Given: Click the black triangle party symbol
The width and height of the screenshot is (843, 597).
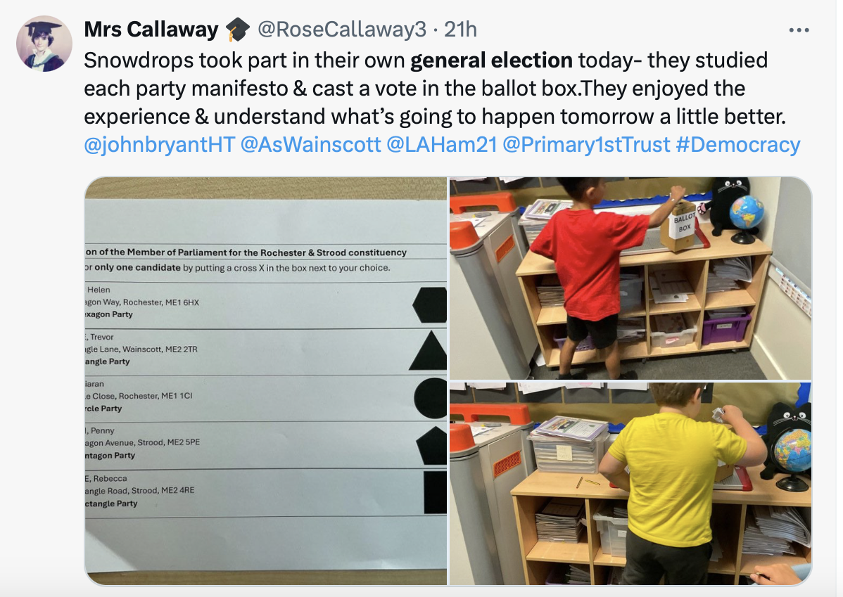Looking at the screenshot, I should pyautogui.click(x=429, y=350).
